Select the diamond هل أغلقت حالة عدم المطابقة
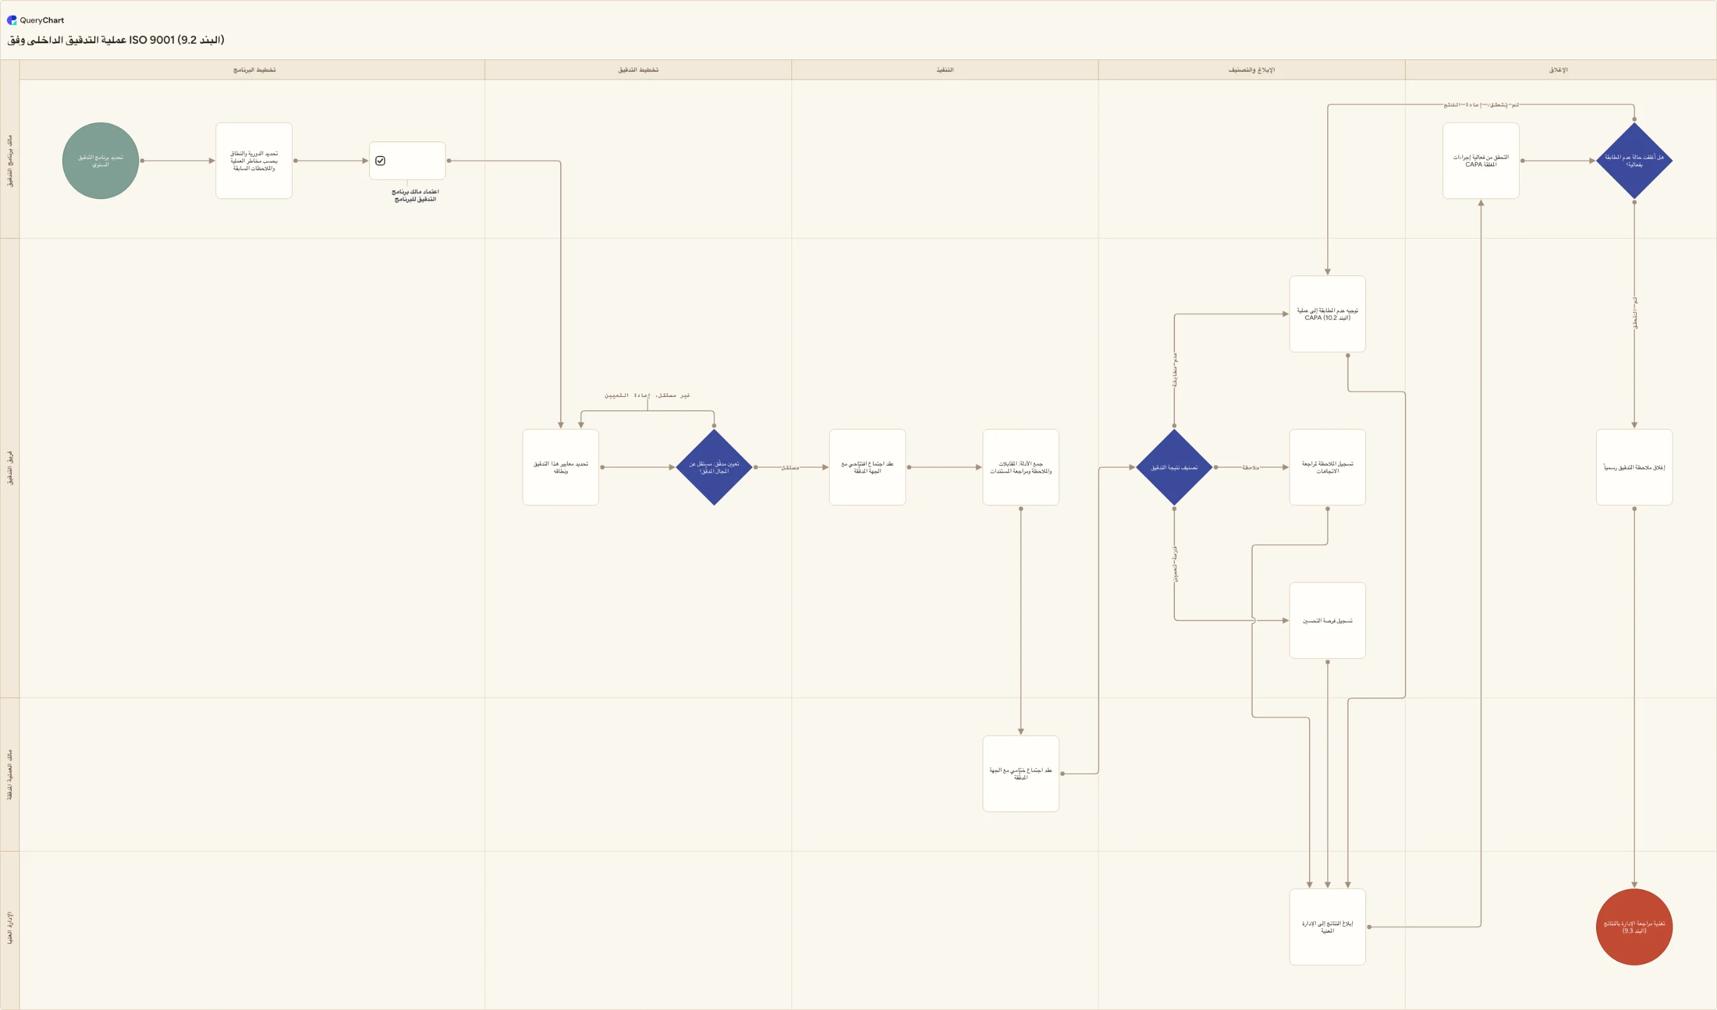1717x1010 pixels. [1634, 161]
